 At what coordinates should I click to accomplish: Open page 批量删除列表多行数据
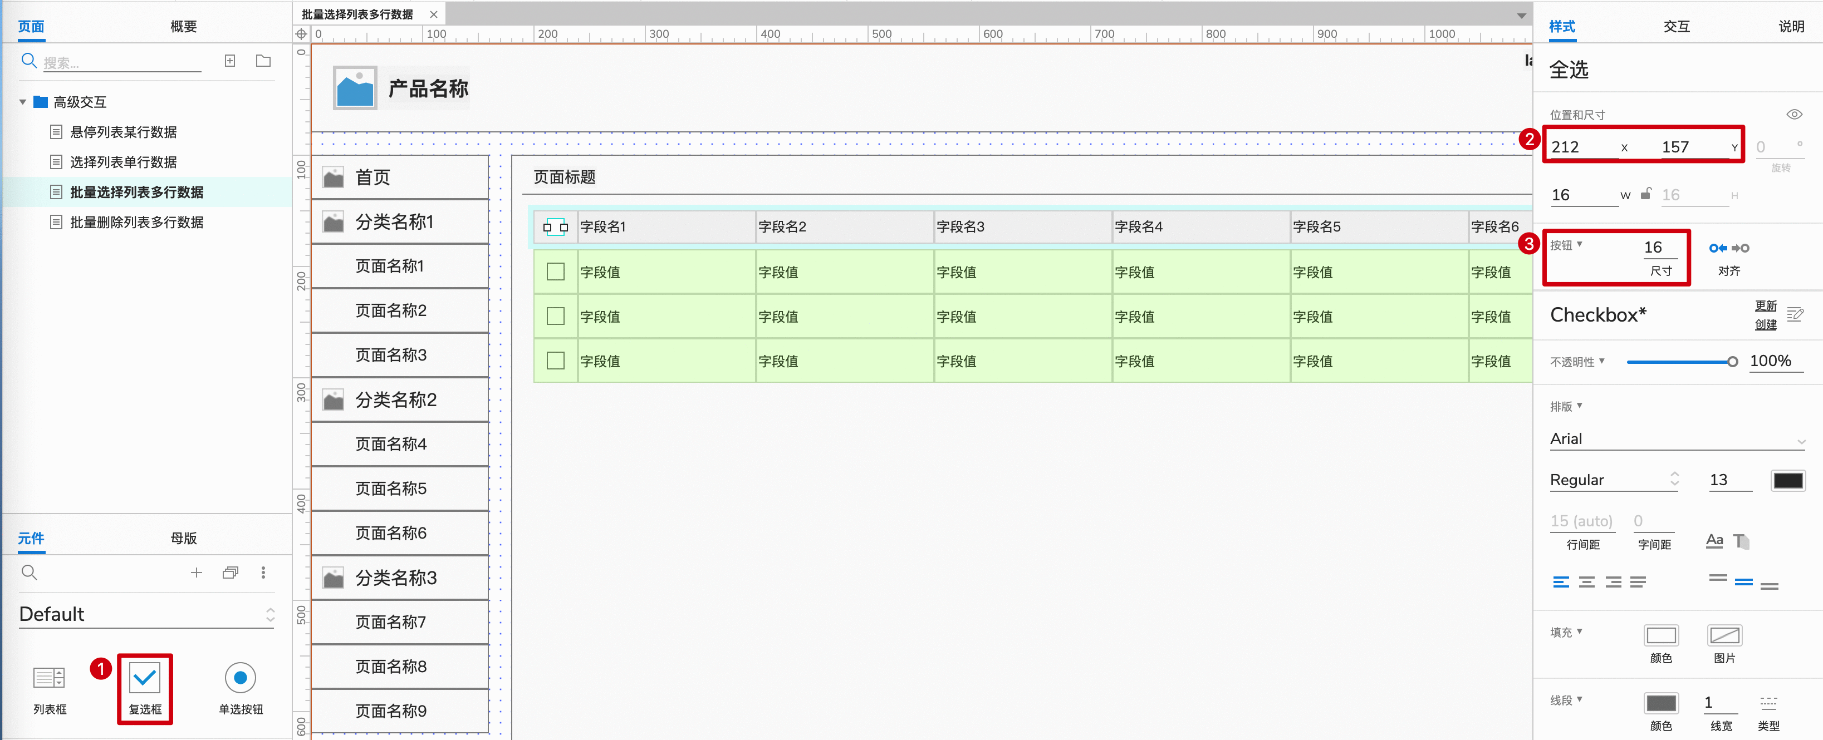[136, 222]
